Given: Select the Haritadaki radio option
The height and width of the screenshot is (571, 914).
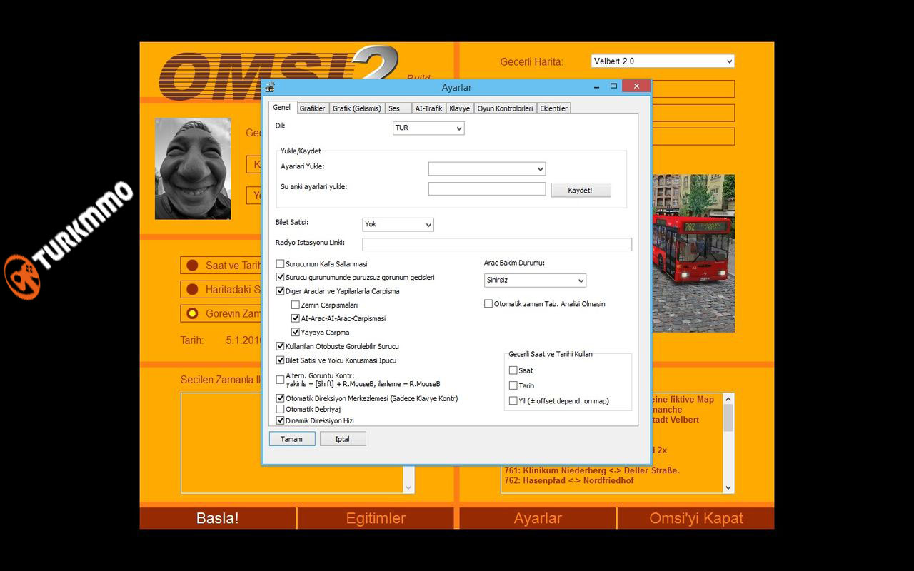Looking at the screenshot, I should tap(192, 290).
